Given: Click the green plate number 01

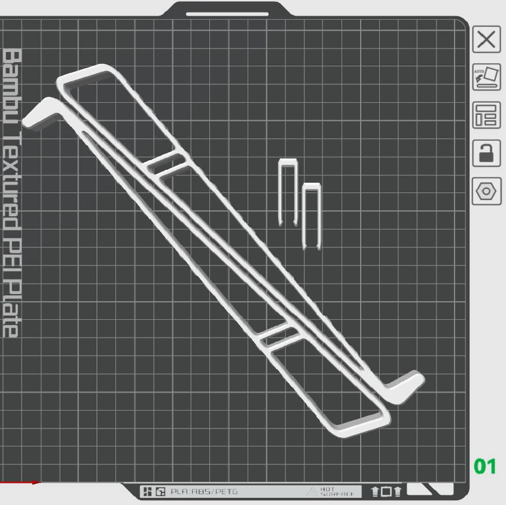Looking at the screenshot, I should pos(484,466).
